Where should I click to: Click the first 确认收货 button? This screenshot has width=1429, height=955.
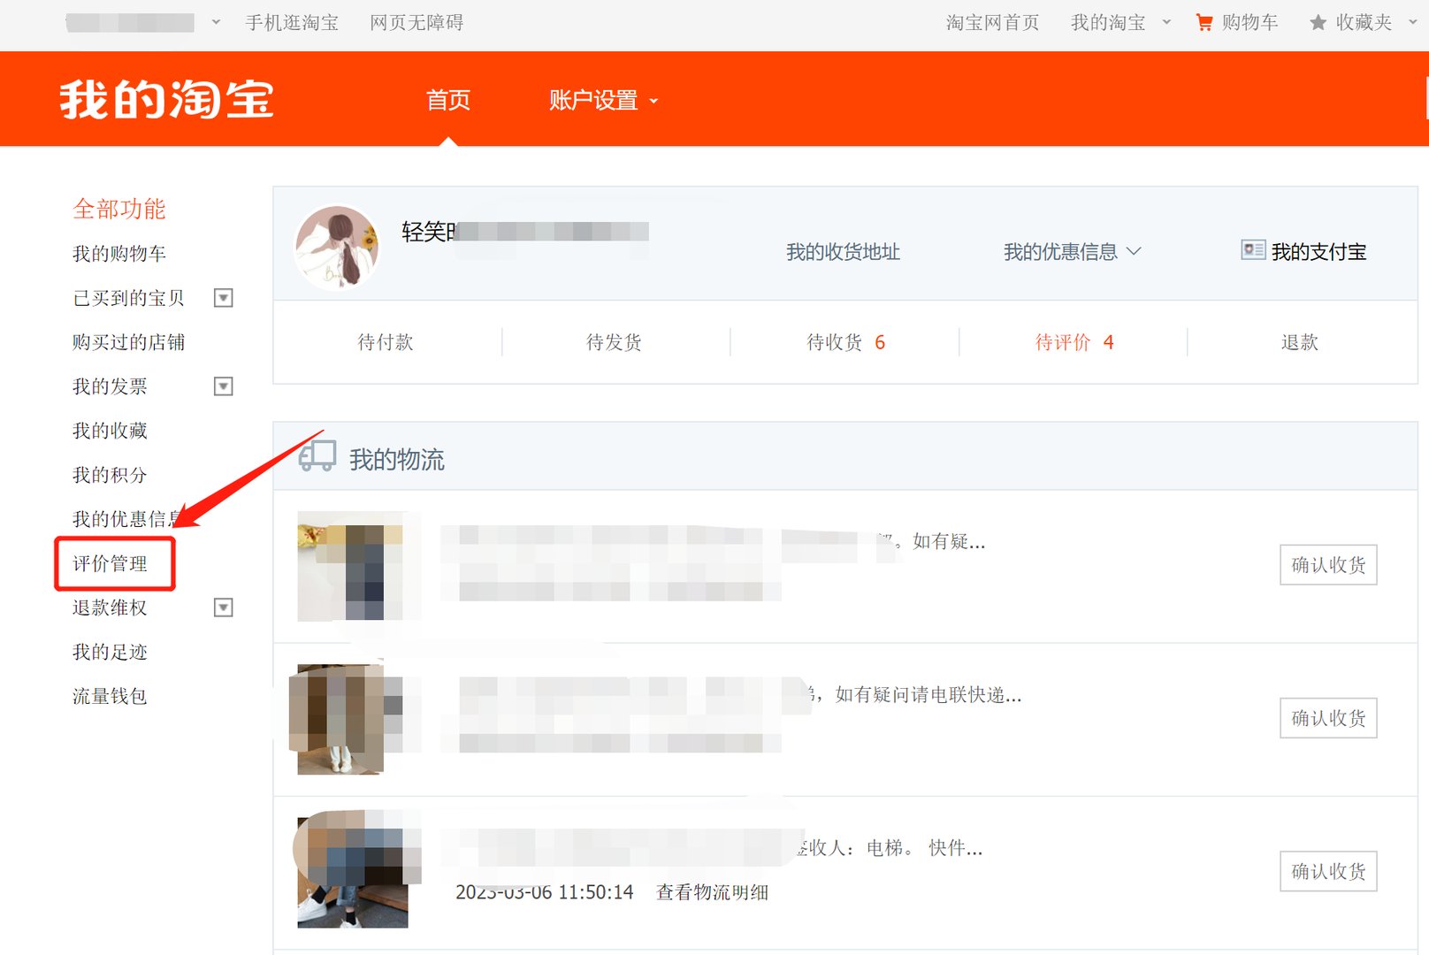click(x=1327, y=565)
